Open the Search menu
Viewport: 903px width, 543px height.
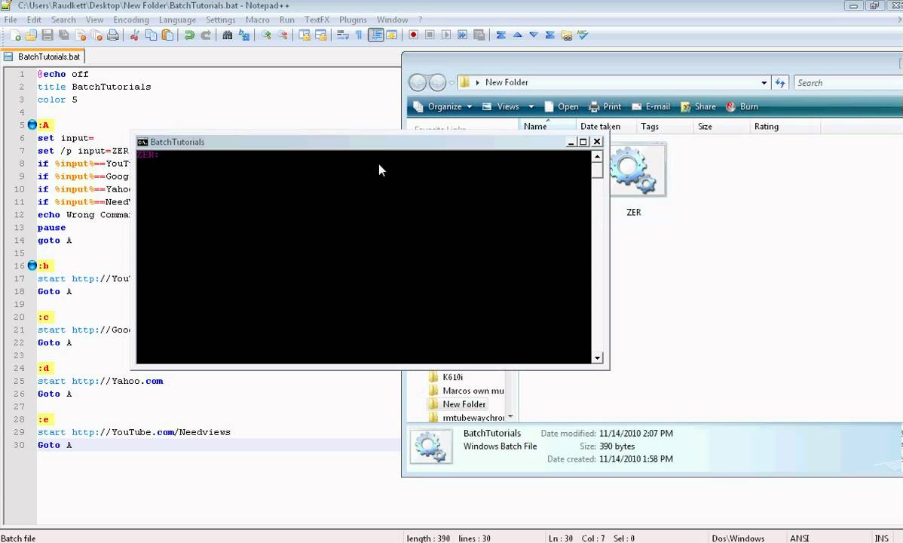click(x=63, y=20)
